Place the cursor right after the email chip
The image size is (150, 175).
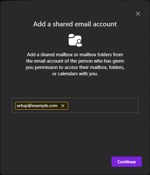[71, 106]
